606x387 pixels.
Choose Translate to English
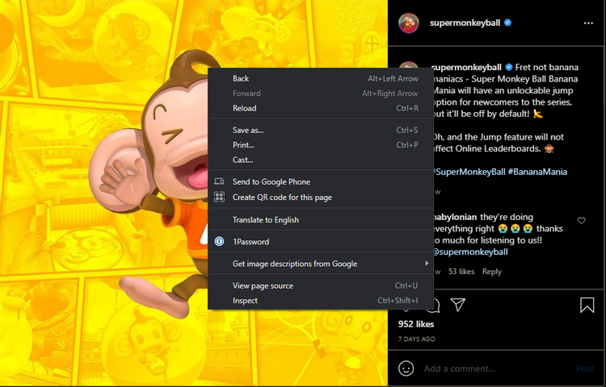tap(266, 220)
